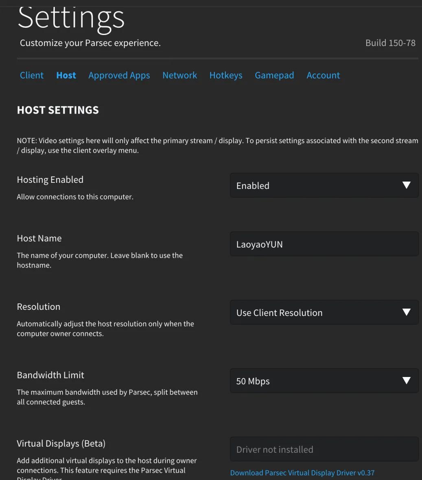Go to the Network tab

(179, 75)
